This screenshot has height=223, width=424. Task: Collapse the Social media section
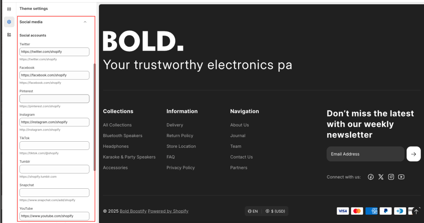[85, 22]
